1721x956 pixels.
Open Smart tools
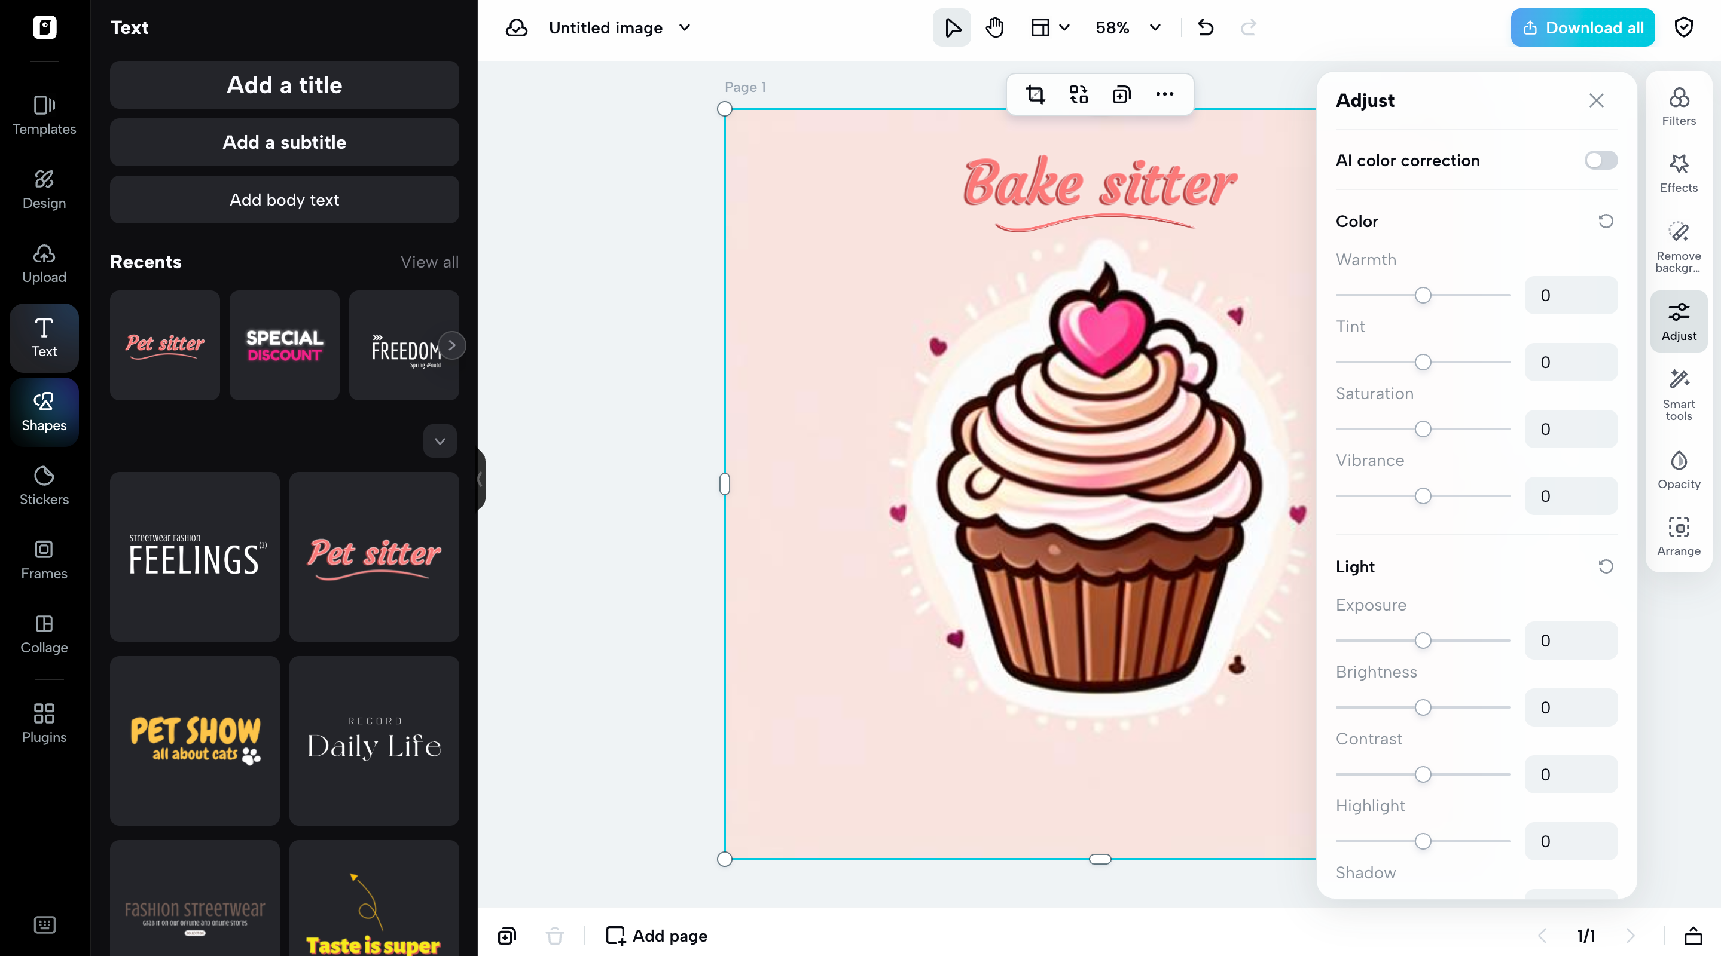[x=1678, y=394]
